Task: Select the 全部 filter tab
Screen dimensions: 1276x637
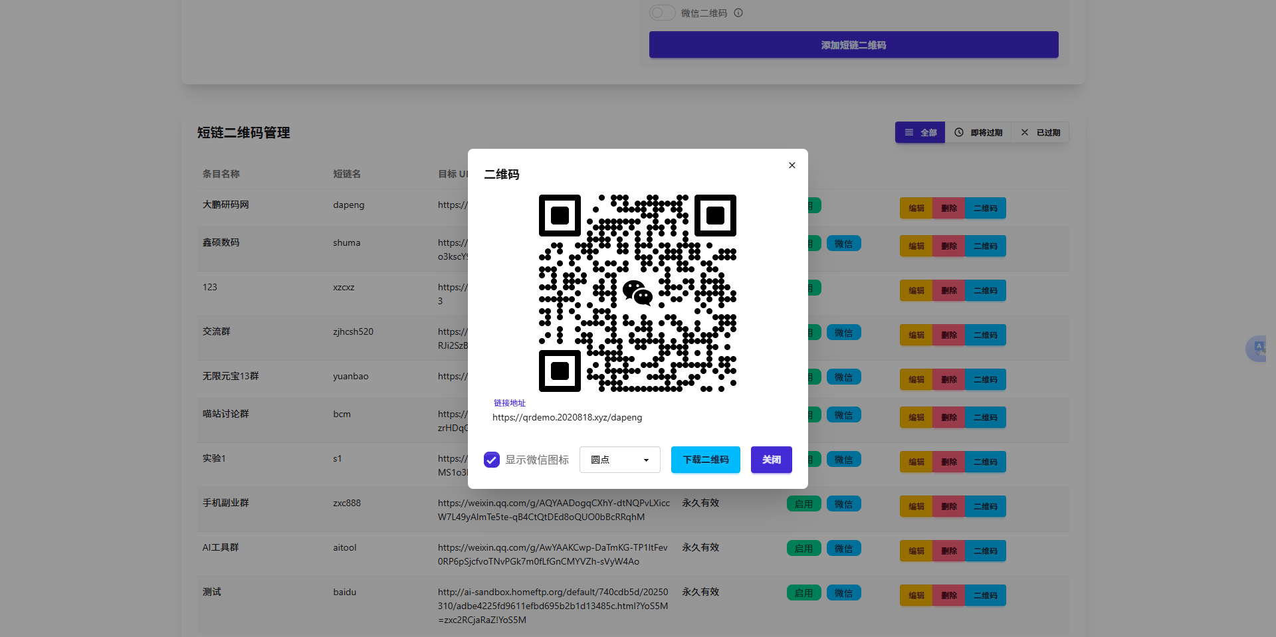Action: coord(920,132)
